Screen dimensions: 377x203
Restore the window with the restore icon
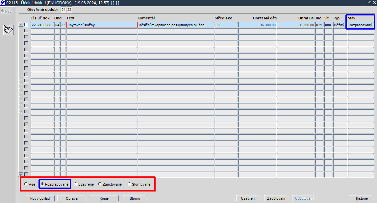tap(369, 3)
